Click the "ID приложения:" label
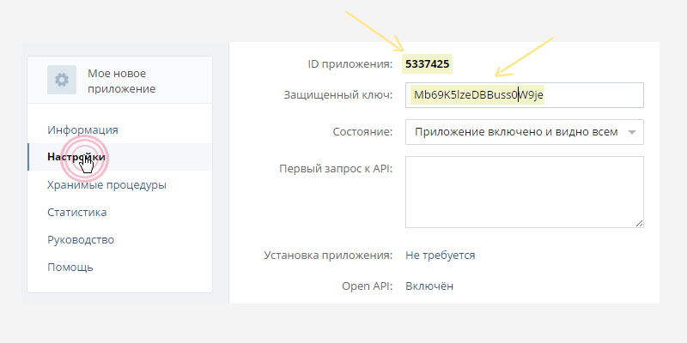This screenshot has width=687, height=343. tap(350, 63)
